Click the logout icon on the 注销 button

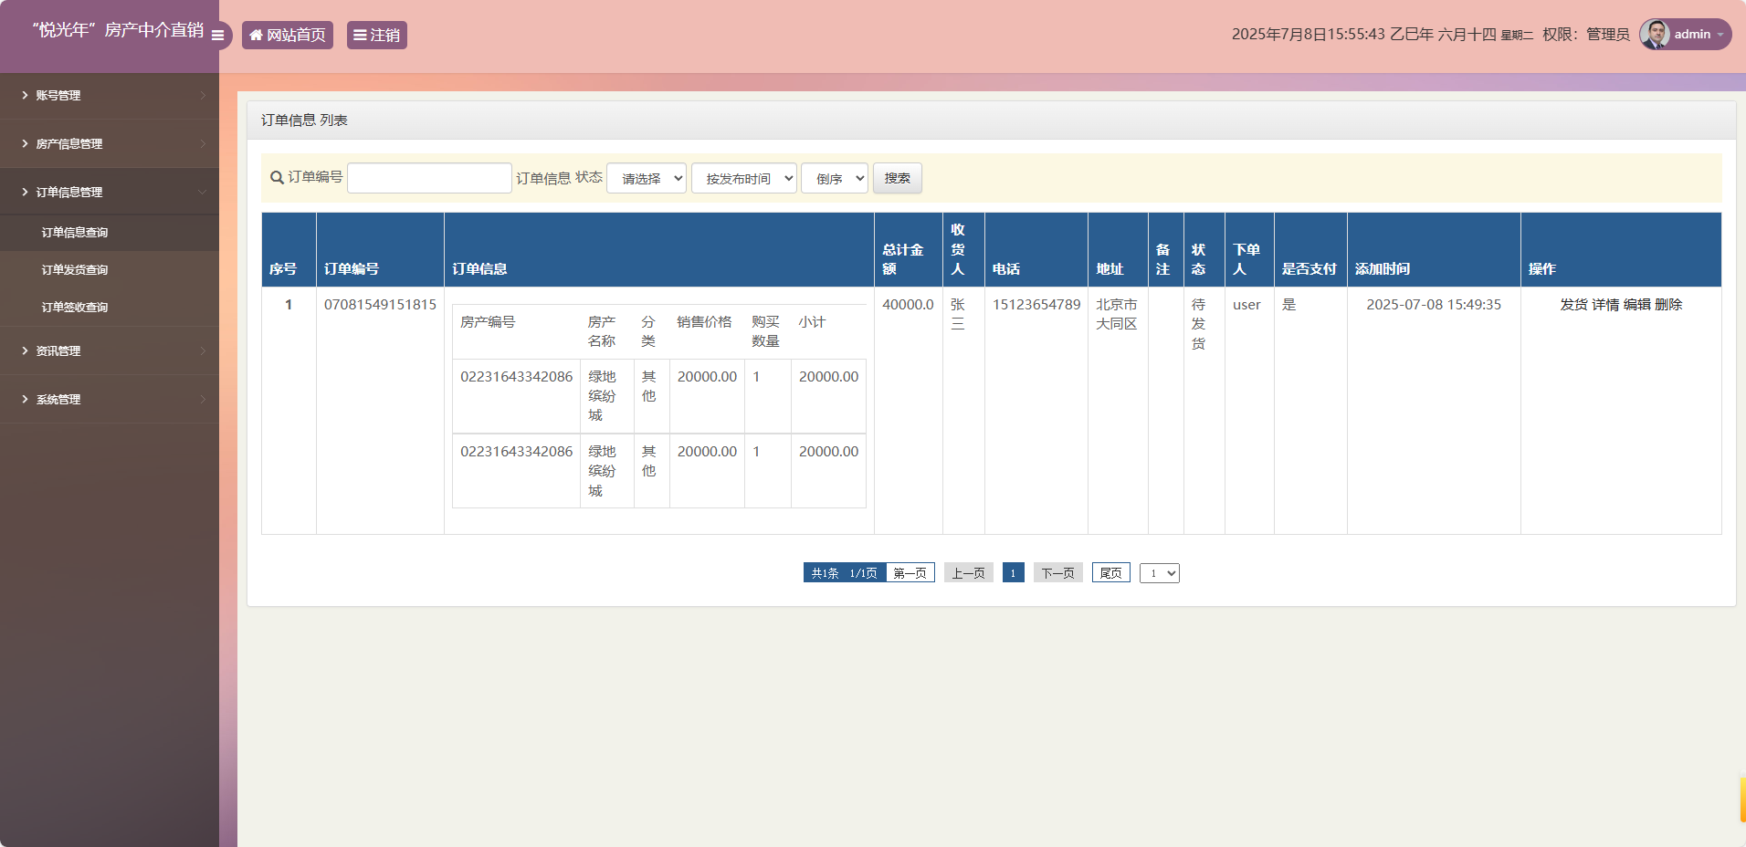360,35
